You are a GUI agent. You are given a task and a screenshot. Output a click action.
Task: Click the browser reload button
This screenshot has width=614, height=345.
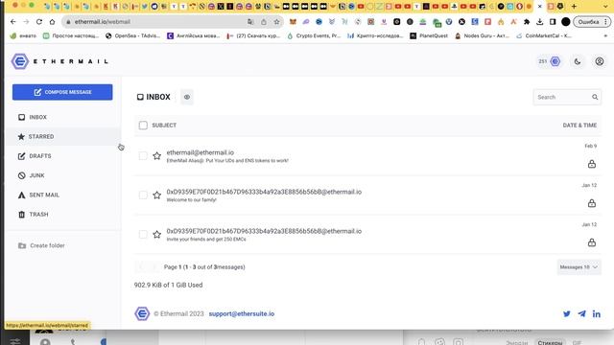39,22
